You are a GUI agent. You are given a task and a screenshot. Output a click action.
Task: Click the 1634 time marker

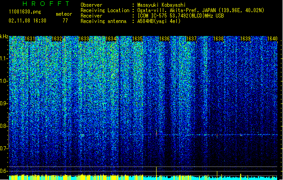pyautogui.click(x=111, y=39)
